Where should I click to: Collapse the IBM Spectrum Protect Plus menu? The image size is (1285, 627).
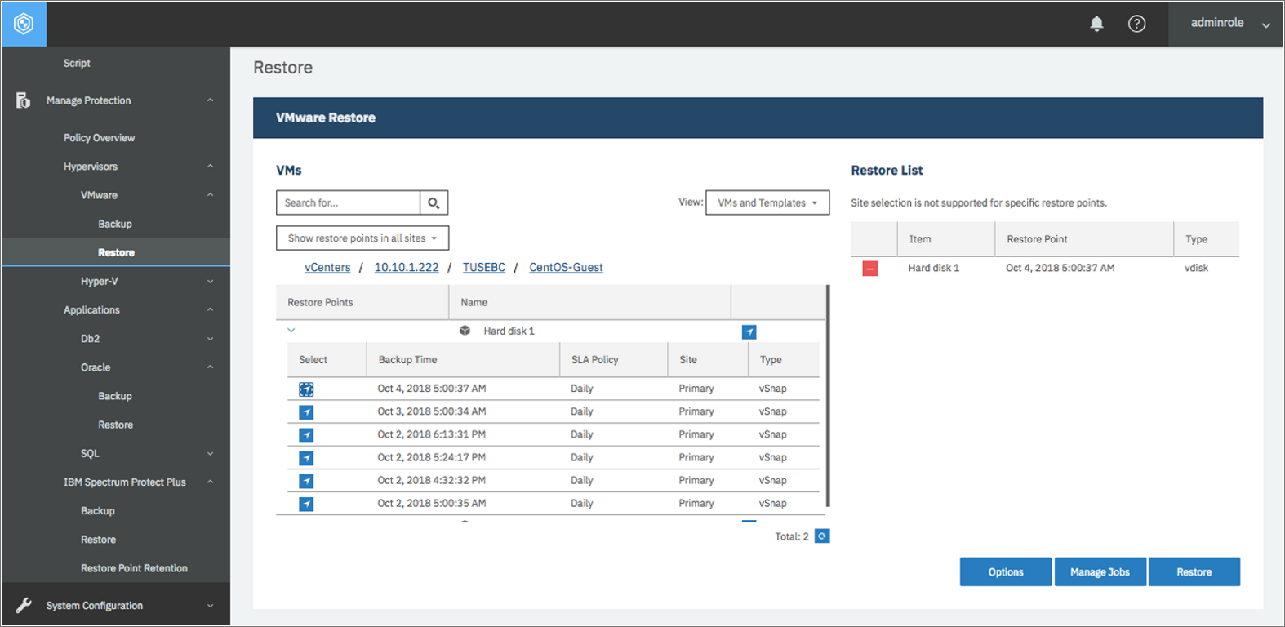tap(210, 482)
